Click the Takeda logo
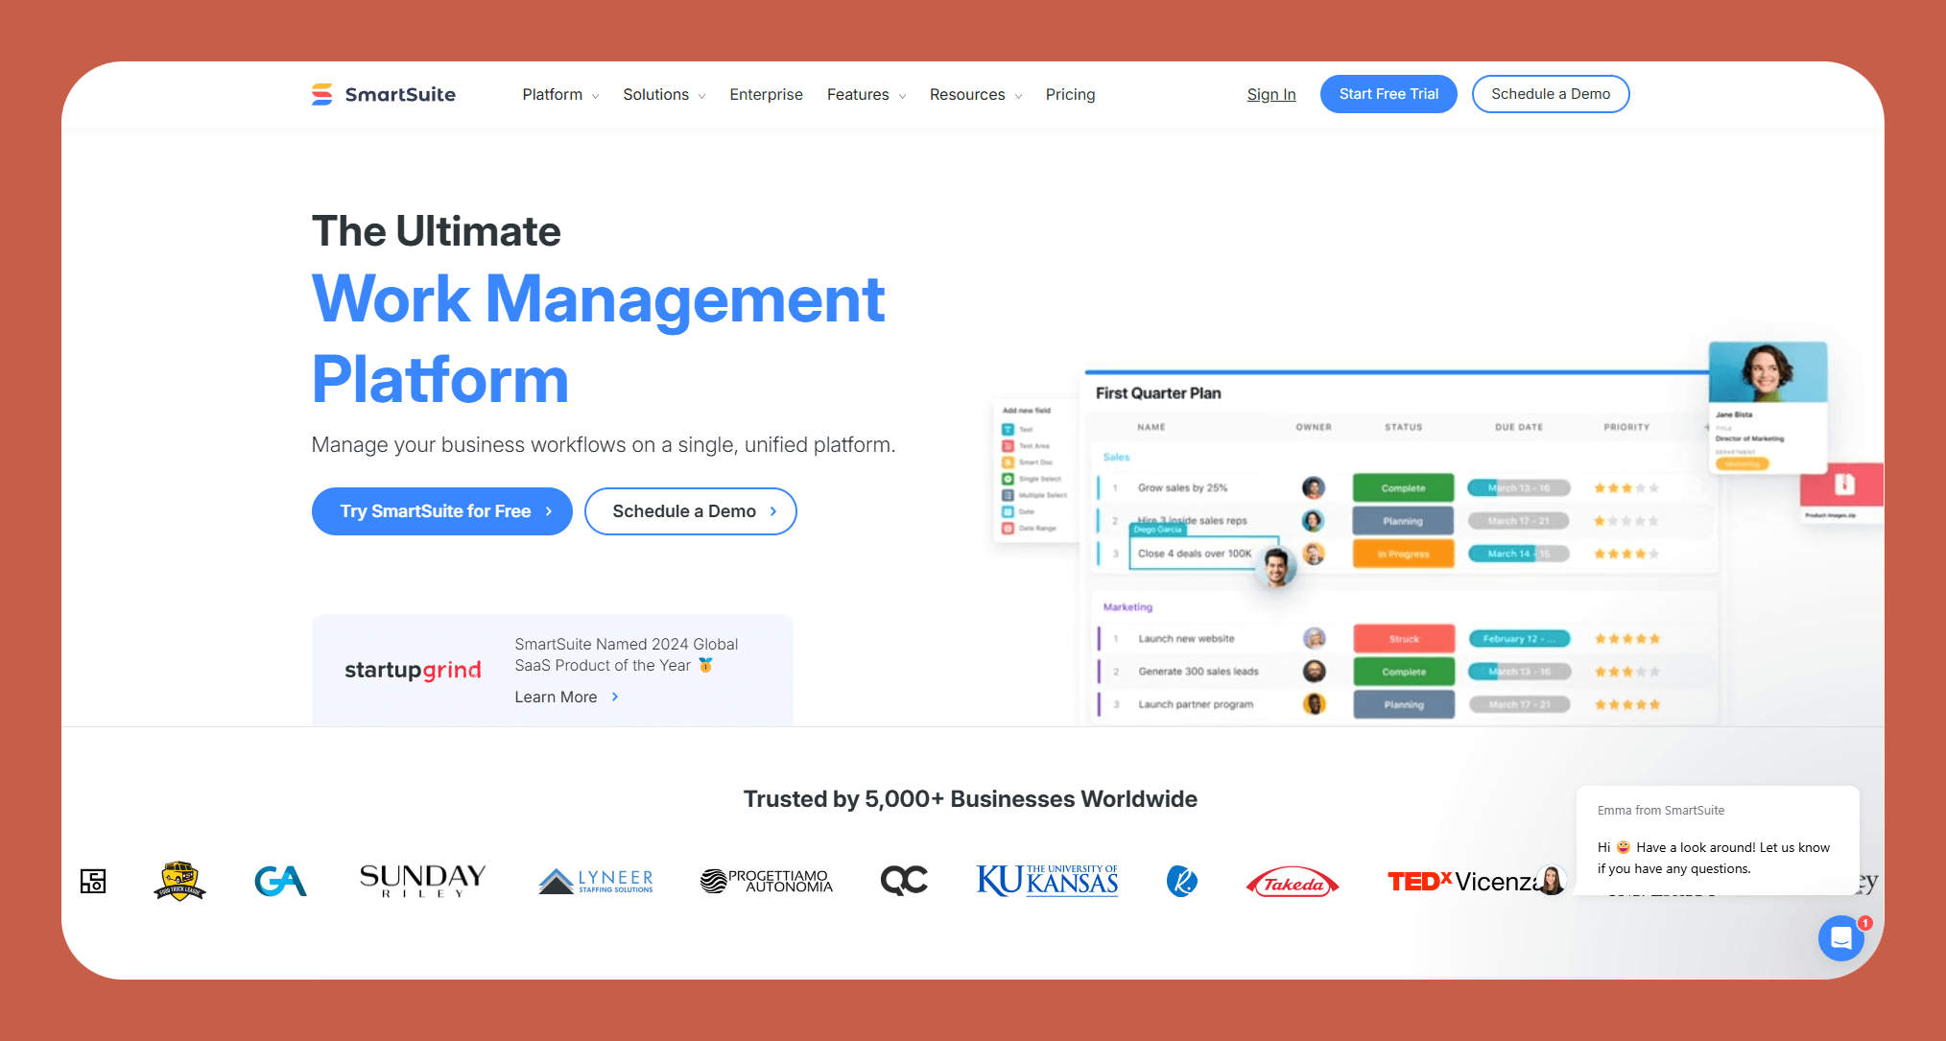The width and height of the screenshot is (1946, 1041). pyautogui.click(x=1293, y=883)
